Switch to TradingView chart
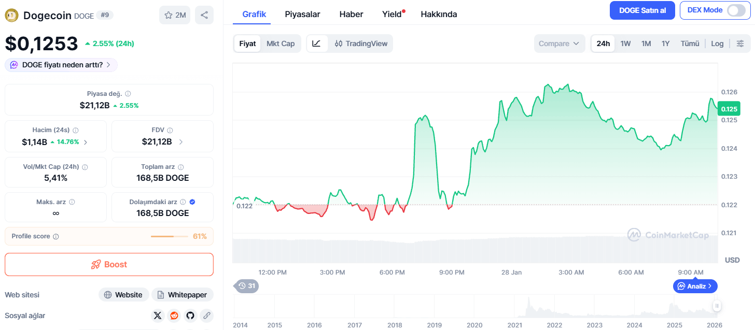 361,44
